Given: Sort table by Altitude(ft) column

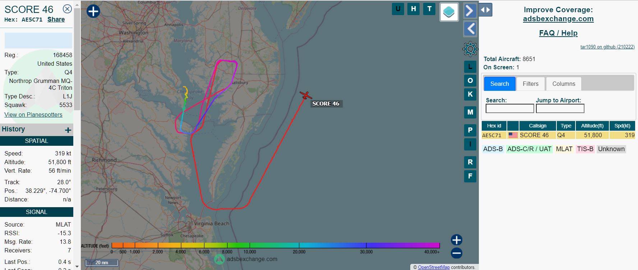Looking at the screenshot, I should click(592, 126).
